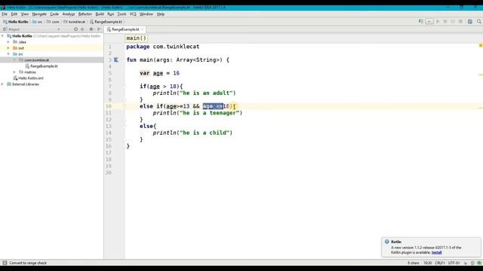Open the Analyze menu

pyautogui.click(x=69, y=14)
